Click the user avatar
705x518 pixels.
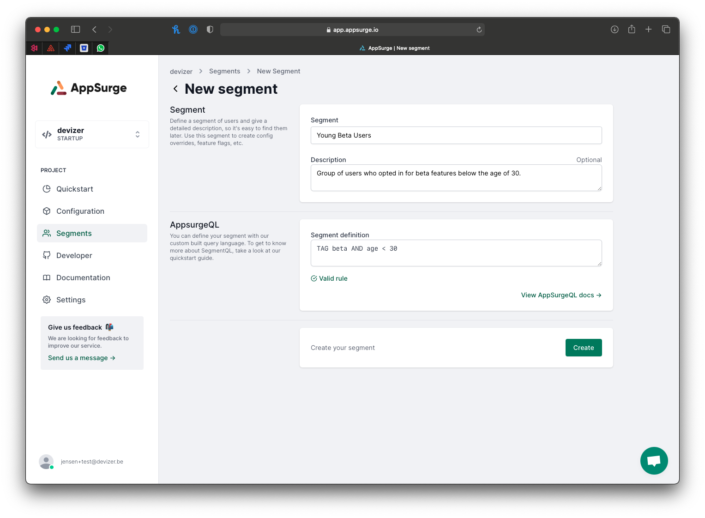[46, 462]
